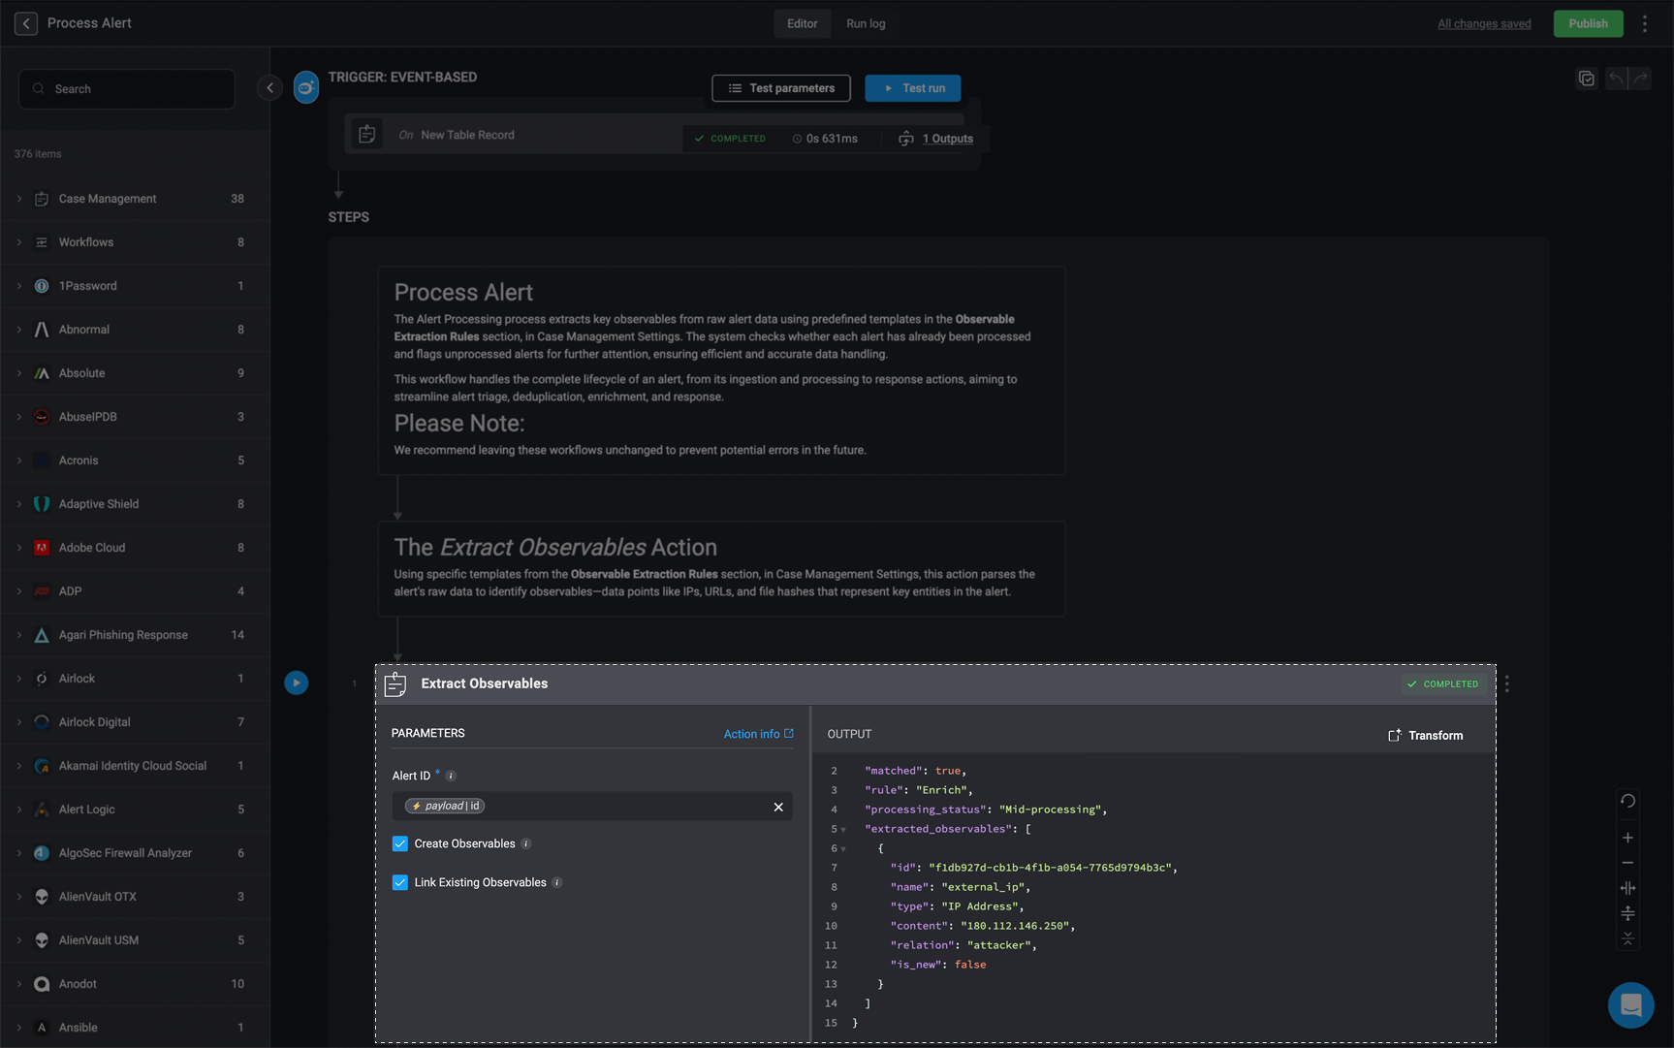The width and height of the screenshot is (1674, 1048).
Task: Click the New Table Record trigger icon
Action: tap(366, 135)
